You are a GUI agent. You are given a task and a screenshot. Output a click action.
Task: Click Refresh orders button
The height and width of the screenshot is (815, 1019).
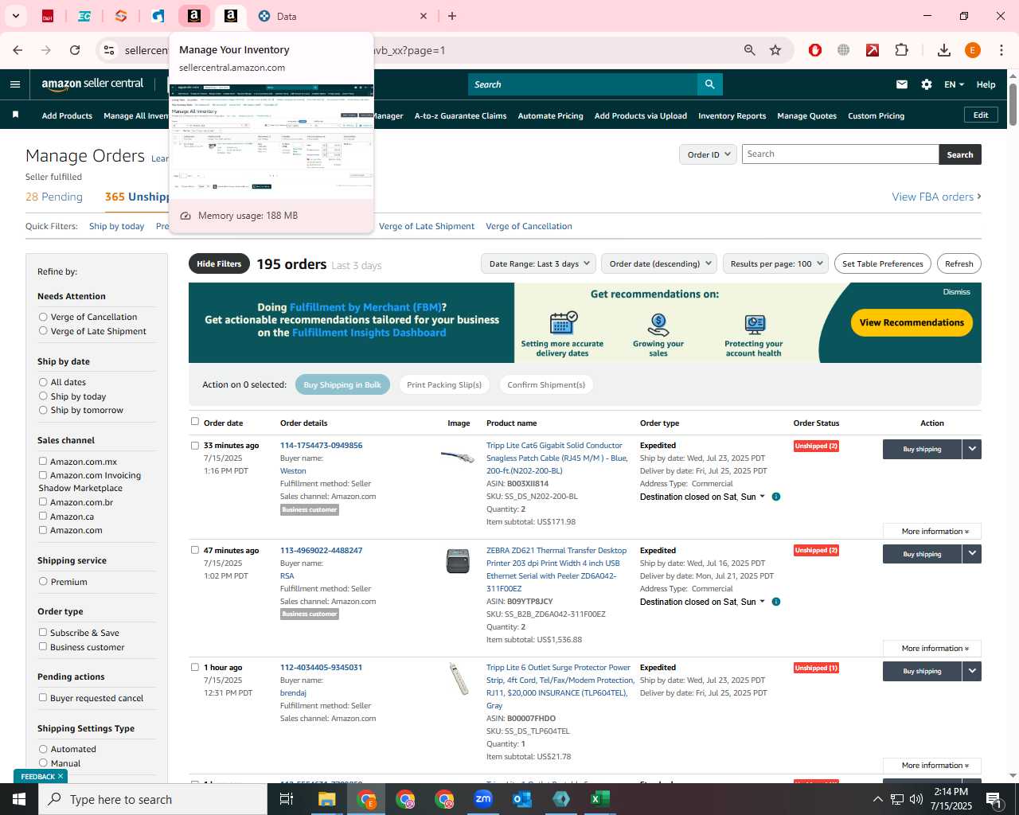pyautogui.click(x=958, y=263)
